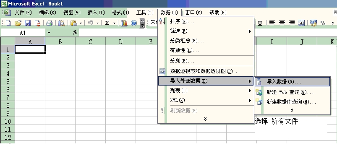Open the 帮助(H) menu
Image resolution: width=337 pixels, height=161 pixels.
218,13
